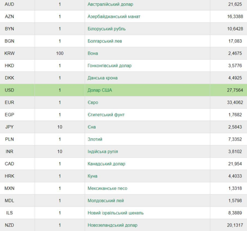247x231 pixels.
Task: Click the KRW unit count 100
Action: 60,53
